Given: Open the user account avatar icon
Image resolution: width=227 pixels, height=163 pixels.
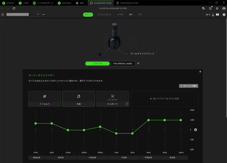Looking at the screenshot, I should (224, 9).
